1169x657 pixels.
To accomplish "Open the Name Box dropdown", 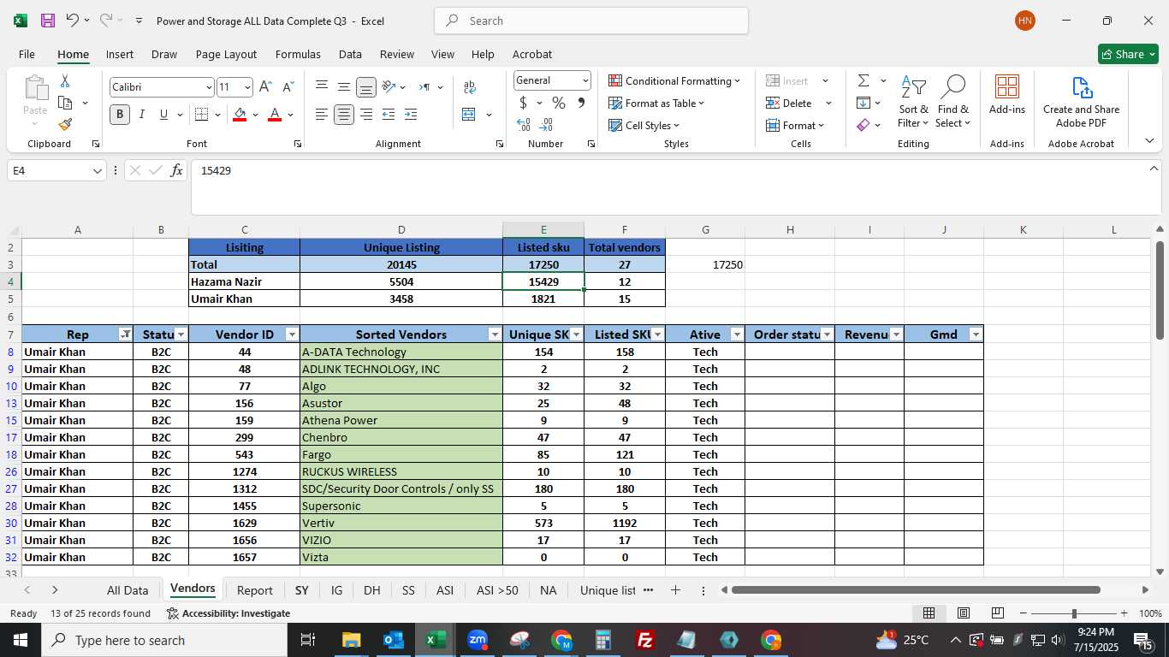I will pos(97,170).
